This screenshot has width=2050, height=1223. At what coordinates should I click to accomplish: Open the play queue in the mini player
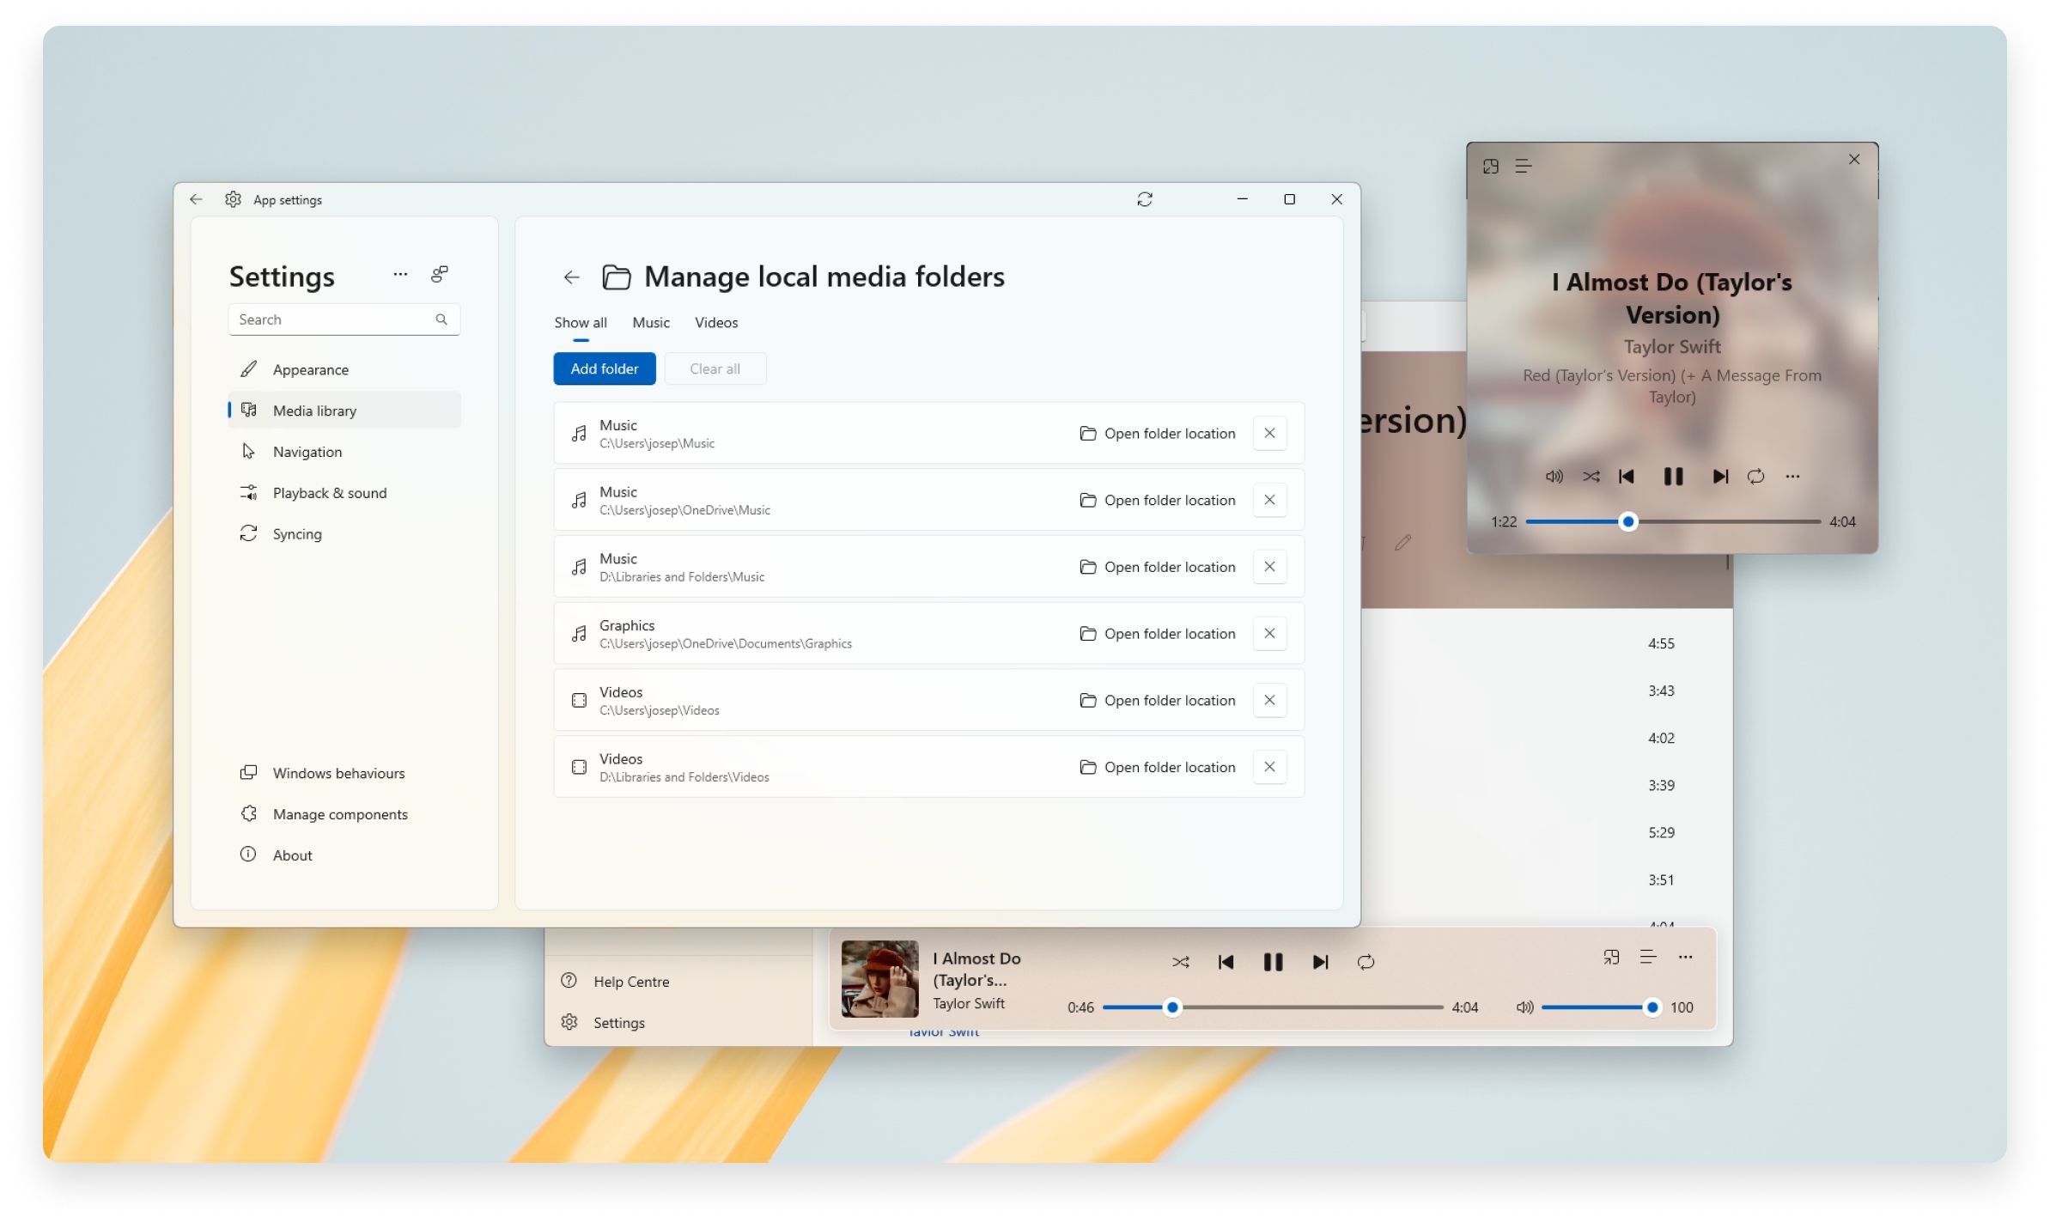tap(1524, 166)
